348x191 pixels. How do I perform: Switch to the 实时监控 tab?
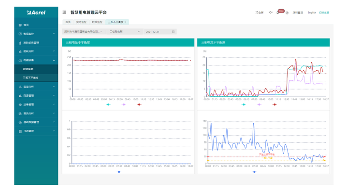[x=81, y=22]
